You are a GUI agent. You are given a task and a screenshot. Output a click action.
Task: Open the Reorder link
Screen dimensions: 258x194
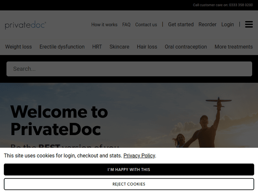click(207, 24)
